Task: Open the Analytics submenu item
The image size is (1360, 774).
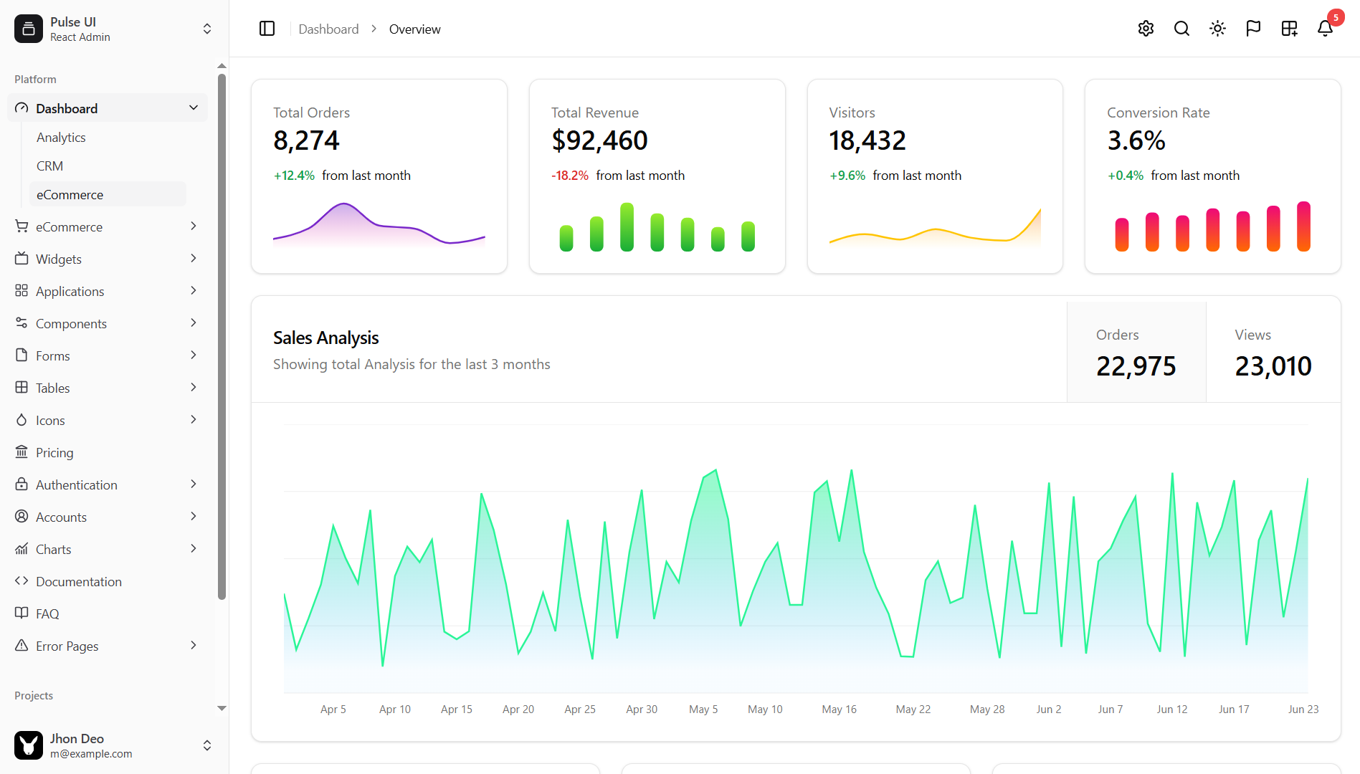Action: click(61, 137)
